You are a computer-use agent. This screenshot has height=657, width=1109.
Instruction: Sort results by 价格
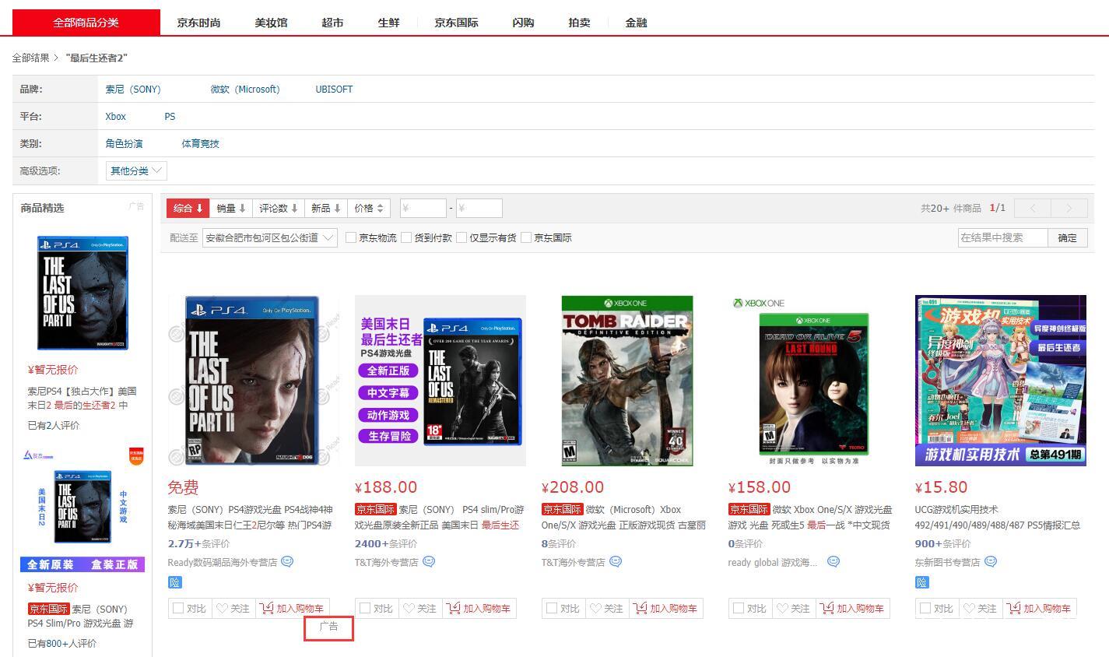click(x=369, y=209)
